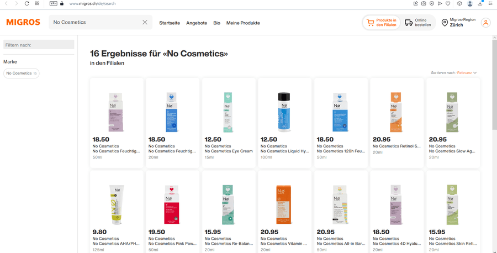The width and height of the screenshot is (497, 253).
Task: Click the MIGROS logo
Action: coord(23,22)
